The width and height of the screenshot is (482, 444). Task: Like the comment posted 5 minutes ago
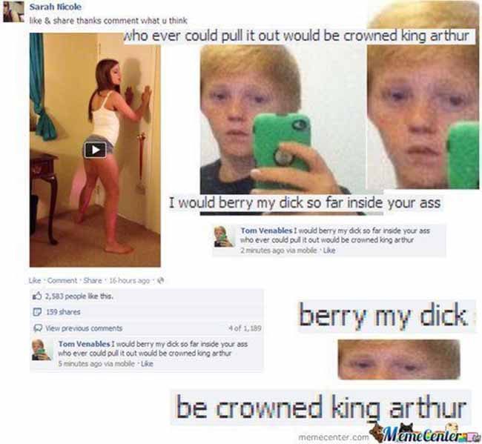click(147, 364)
